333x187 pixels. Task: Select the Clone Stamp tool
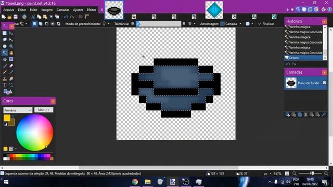point(5,79)
